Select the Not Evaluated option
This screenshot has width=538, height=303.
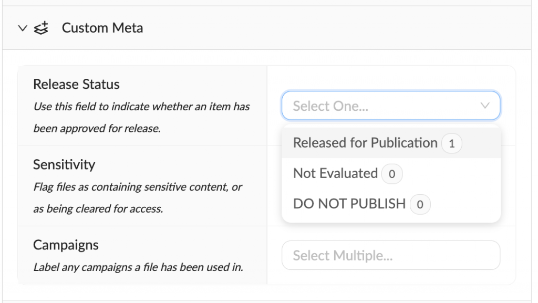coord(335,173)
